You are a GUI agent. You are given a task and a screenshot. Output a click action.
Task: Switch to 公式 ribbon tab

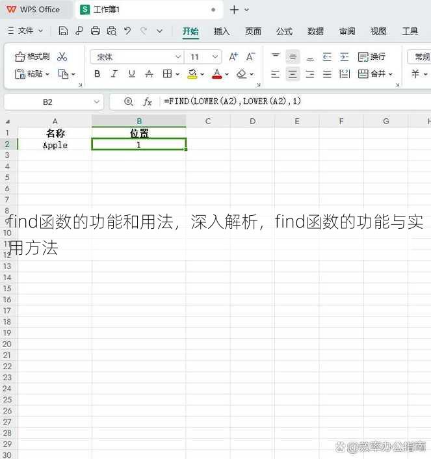click(x=284, y=31)
